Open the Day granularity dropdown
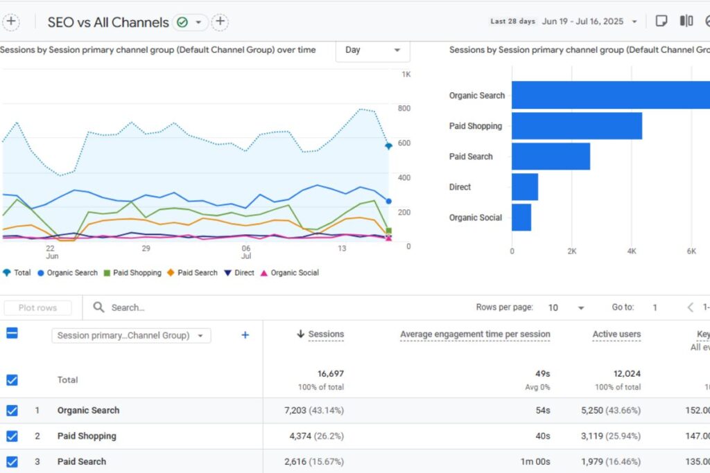The height and width of the screenshot is (473, 710). tap(373, 51)
